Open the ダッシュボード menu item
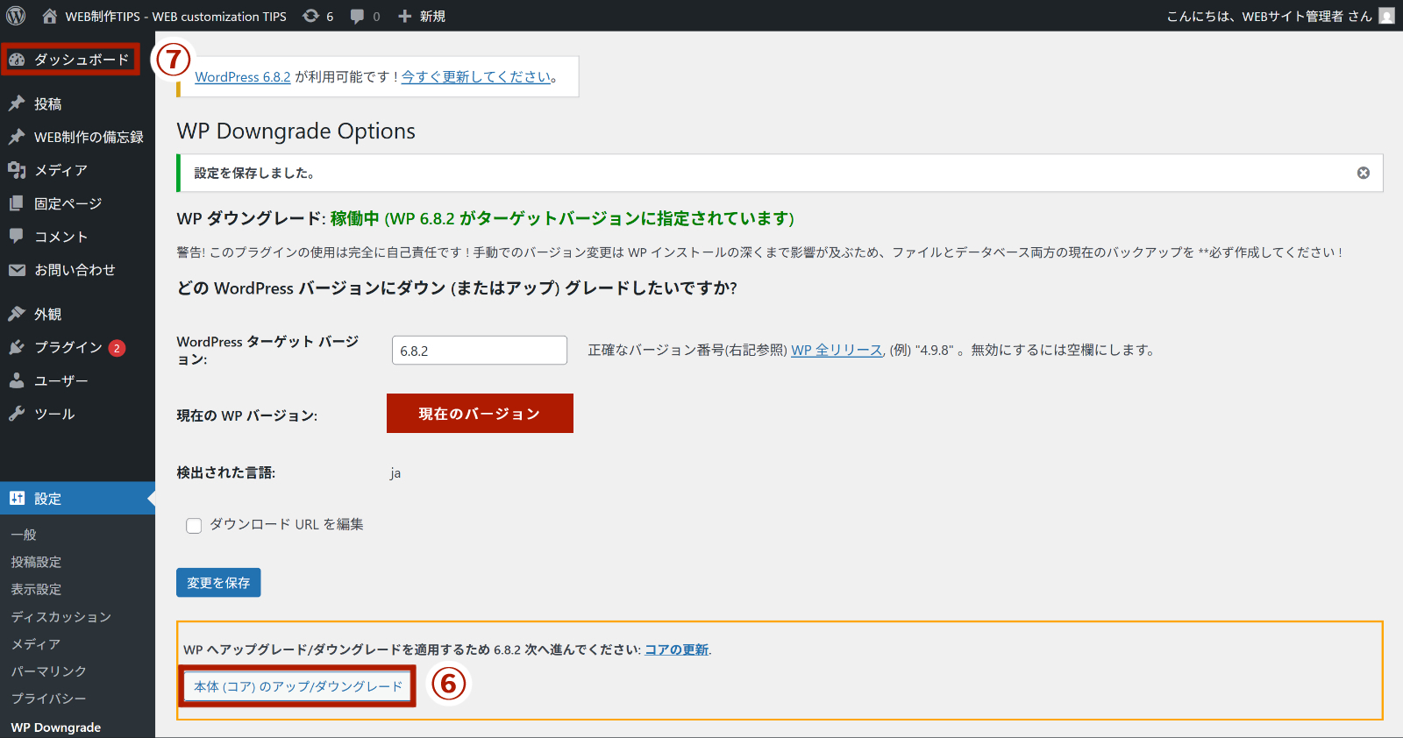Image resolution: width=1403 pixels, height=738 pixels. coord(70,60)
